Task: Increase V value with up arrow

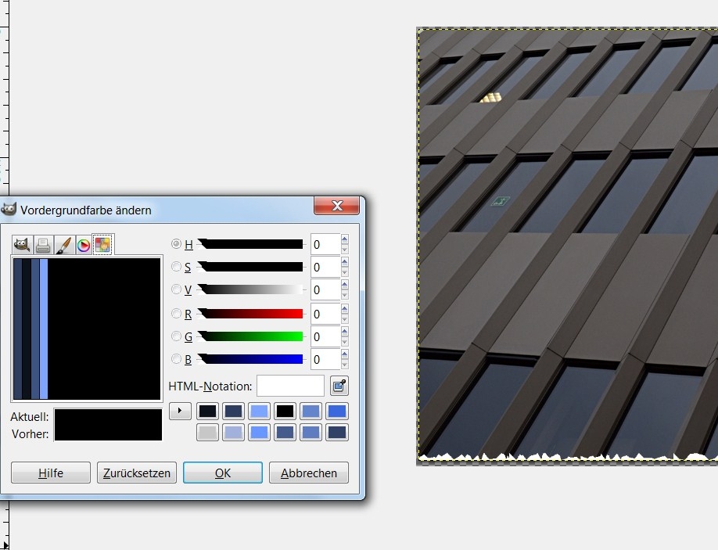Action: click(x=344, y=284)
